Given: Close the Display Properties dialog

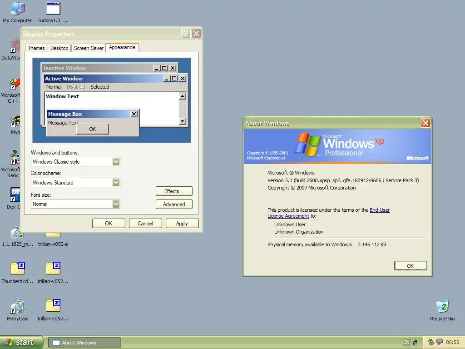Looking at the screenshot, I should pos(196,34).
